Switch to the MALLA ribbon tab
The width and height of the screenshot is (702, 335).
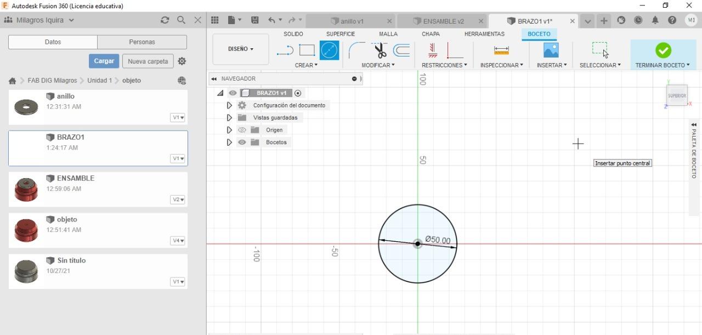tap(388, 34)
